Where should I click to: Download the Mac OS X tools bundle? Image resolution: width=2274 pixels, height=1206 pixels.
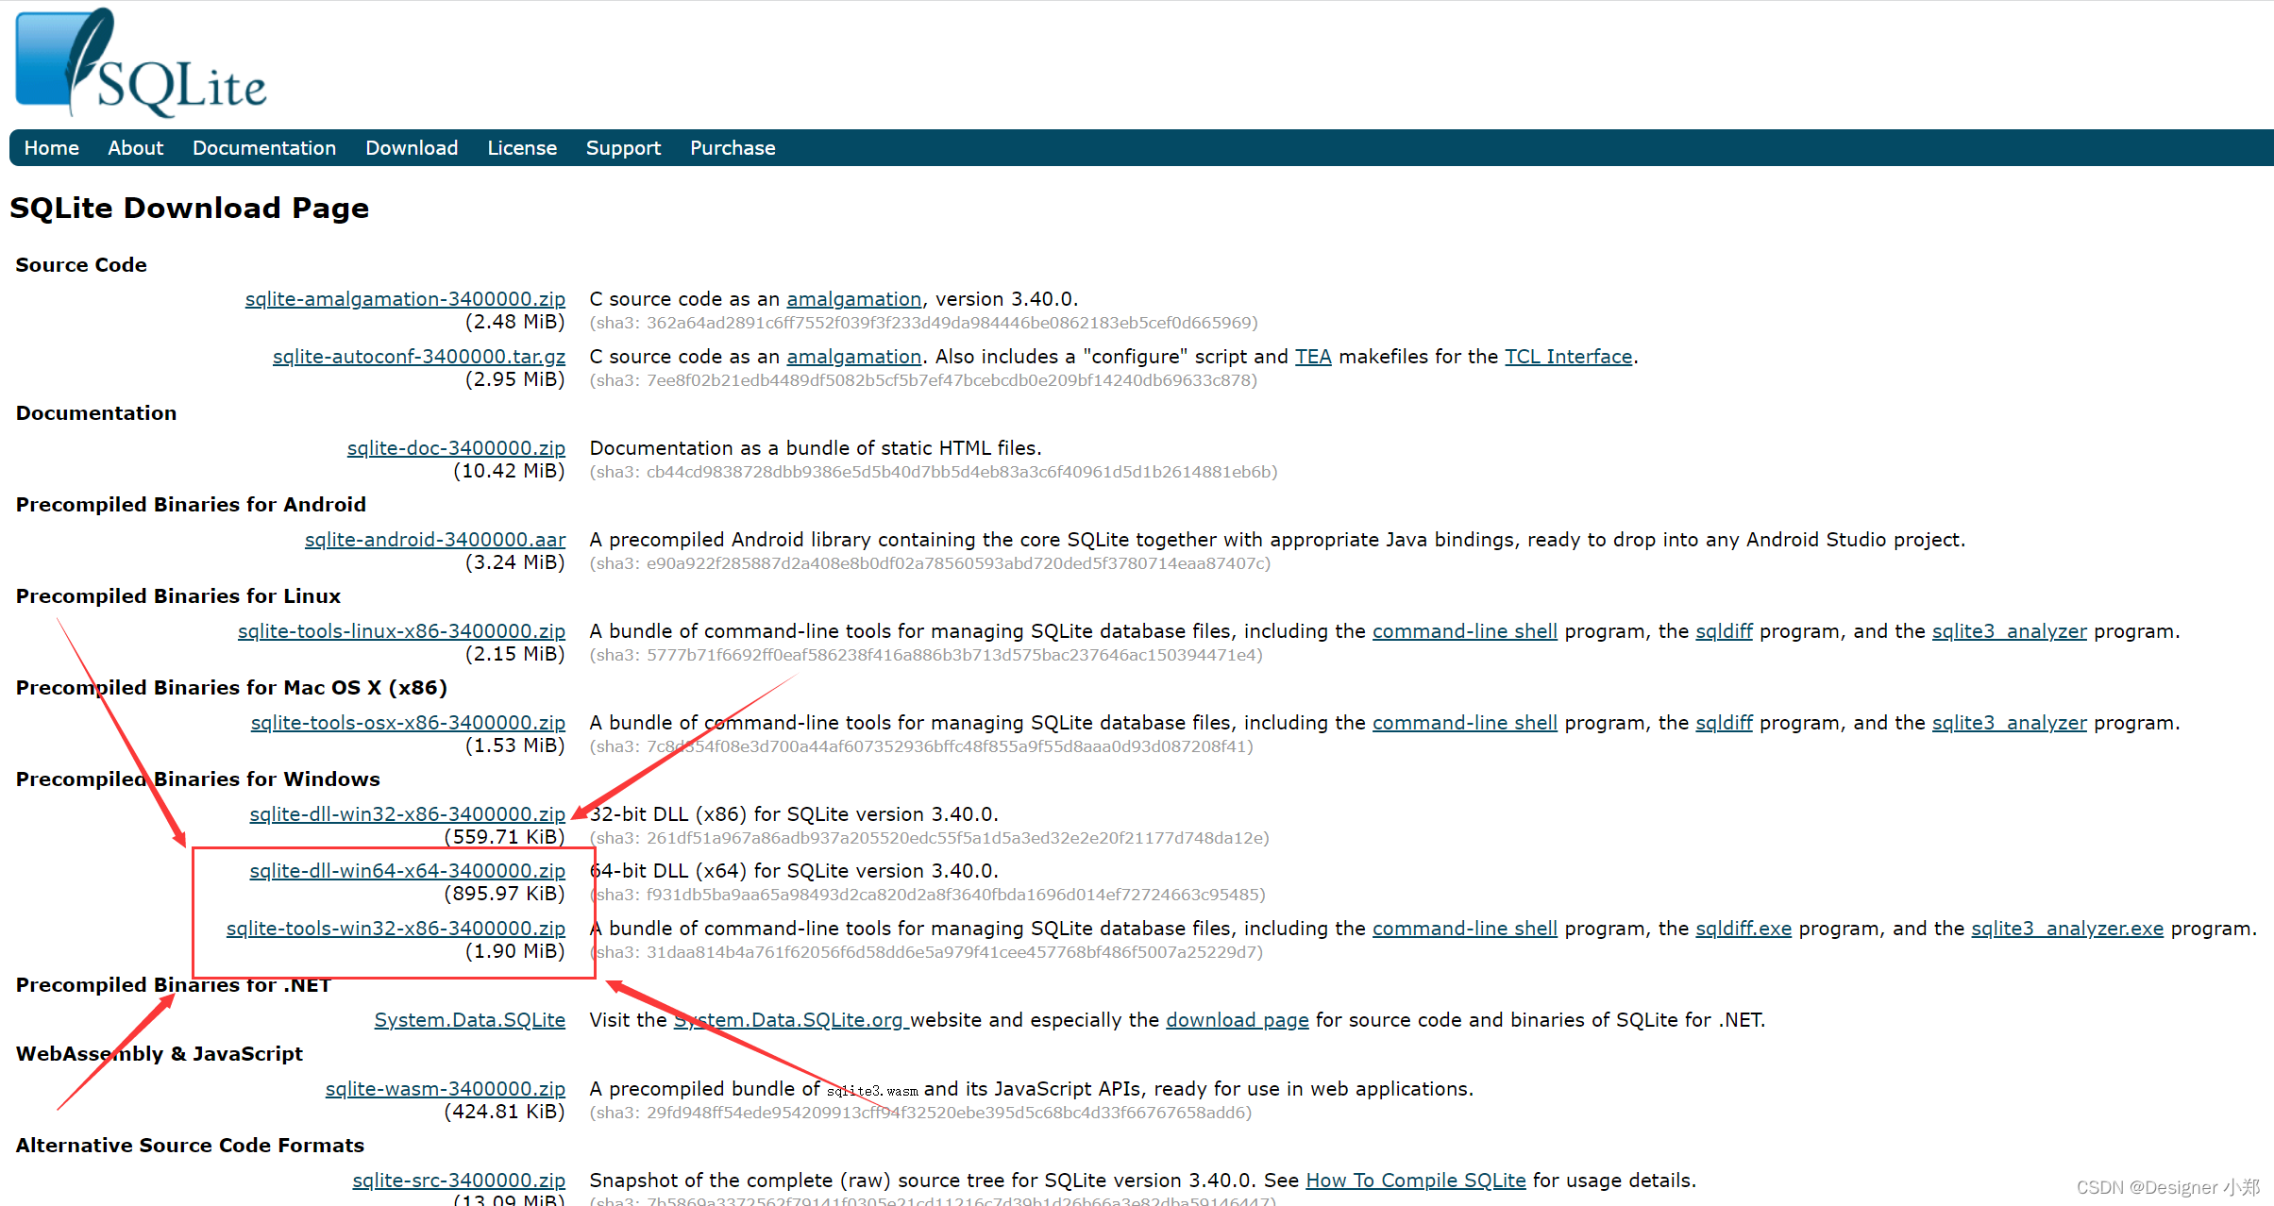tap(407, 722)
